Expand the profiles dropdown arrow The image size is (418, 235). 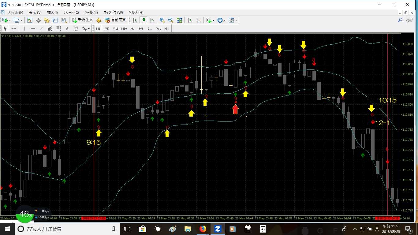[21, 20]
